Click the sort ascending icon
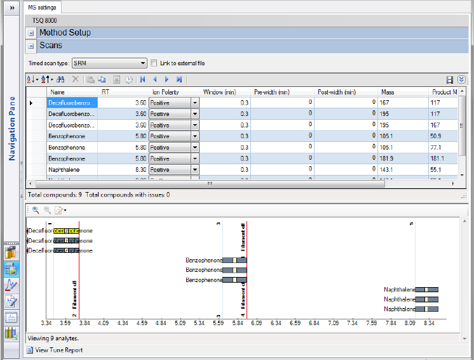Viewport: 474px width, 360px height. click(x=32, y=79)
